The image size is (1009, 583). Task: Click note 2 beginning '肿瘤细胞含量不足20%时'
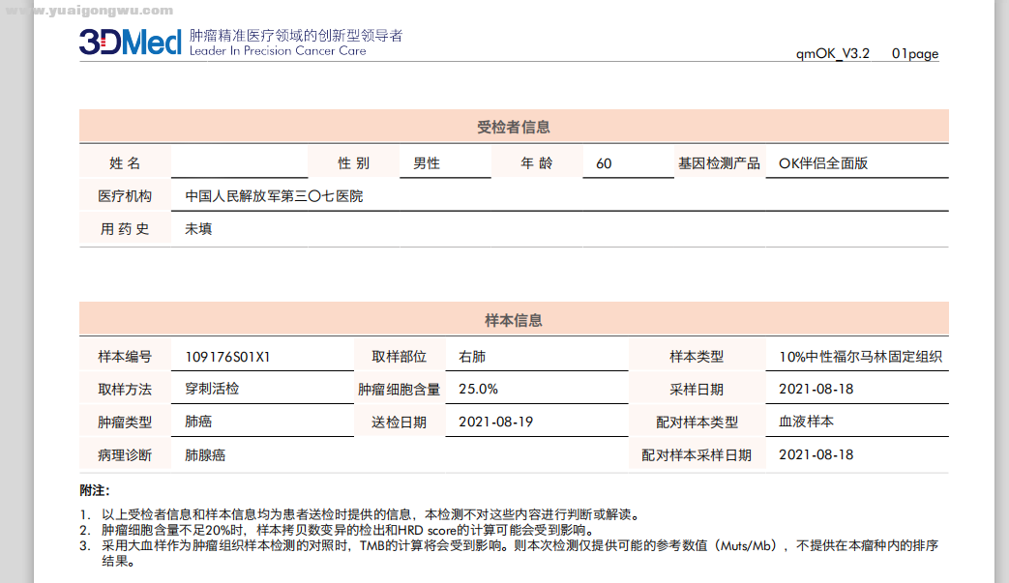coord(348,530)
